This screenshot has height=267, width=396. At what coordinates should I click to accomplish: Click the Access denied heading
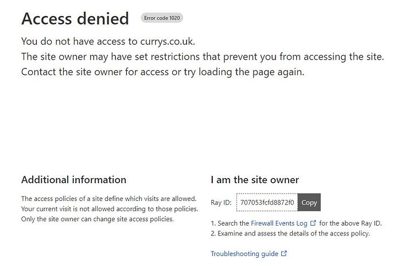[75, 18]
